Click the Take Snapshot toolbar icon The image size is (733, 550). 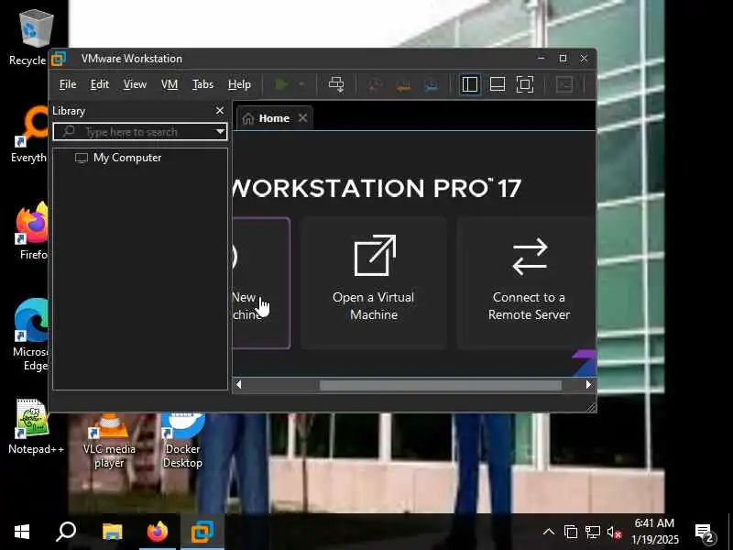pyautogui.click(x=374, y=84)
